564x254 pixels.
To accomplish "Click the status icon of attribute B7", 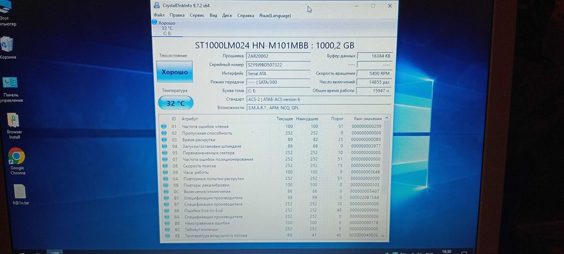I will [x=166, y=204].
